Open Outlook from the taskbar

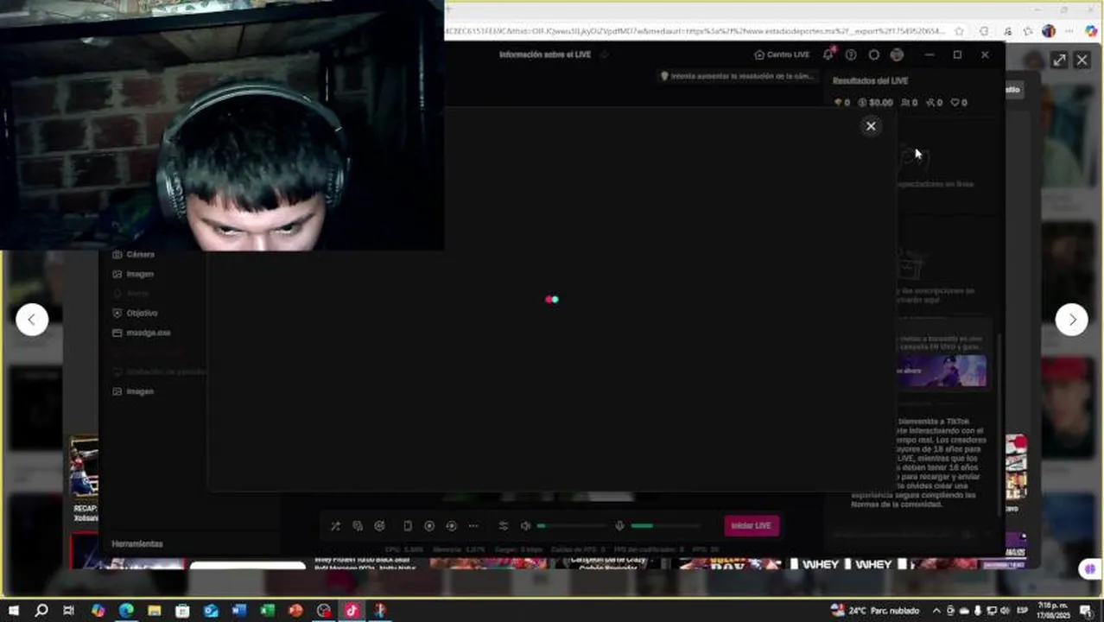click(211, 611)
